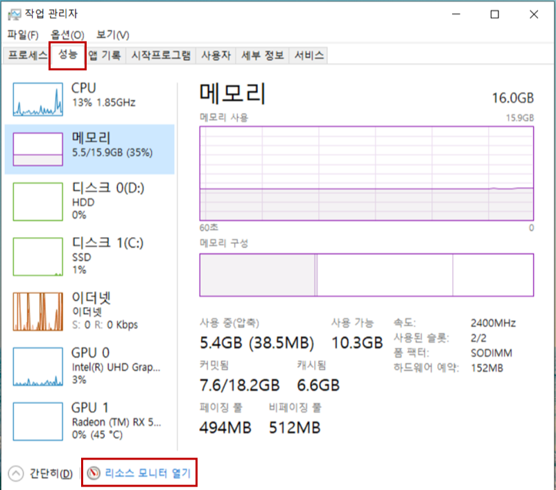556x490 pixels.
Task: Switch to the 프로세스 tab
Action: coord(28,55)
